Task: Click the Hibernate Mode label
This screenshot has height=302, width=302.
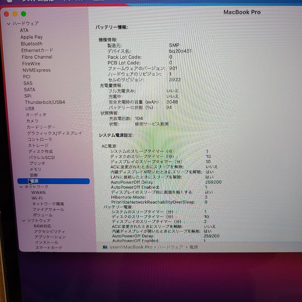Action: tap(128, 197)
